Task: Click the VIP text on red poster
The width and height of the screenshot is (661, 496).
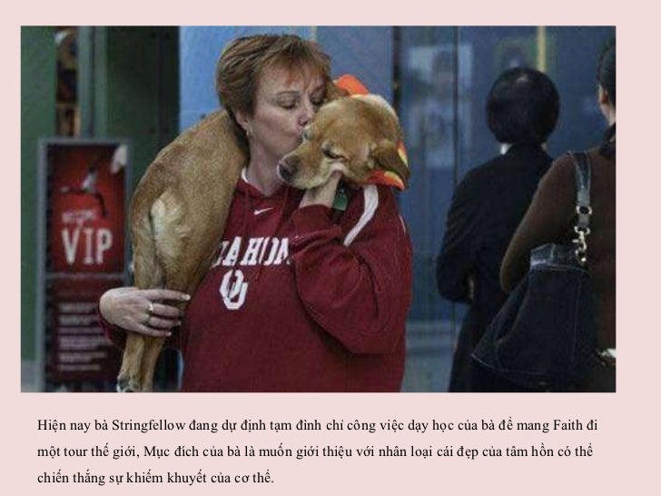Action: (x=87, y=246)
